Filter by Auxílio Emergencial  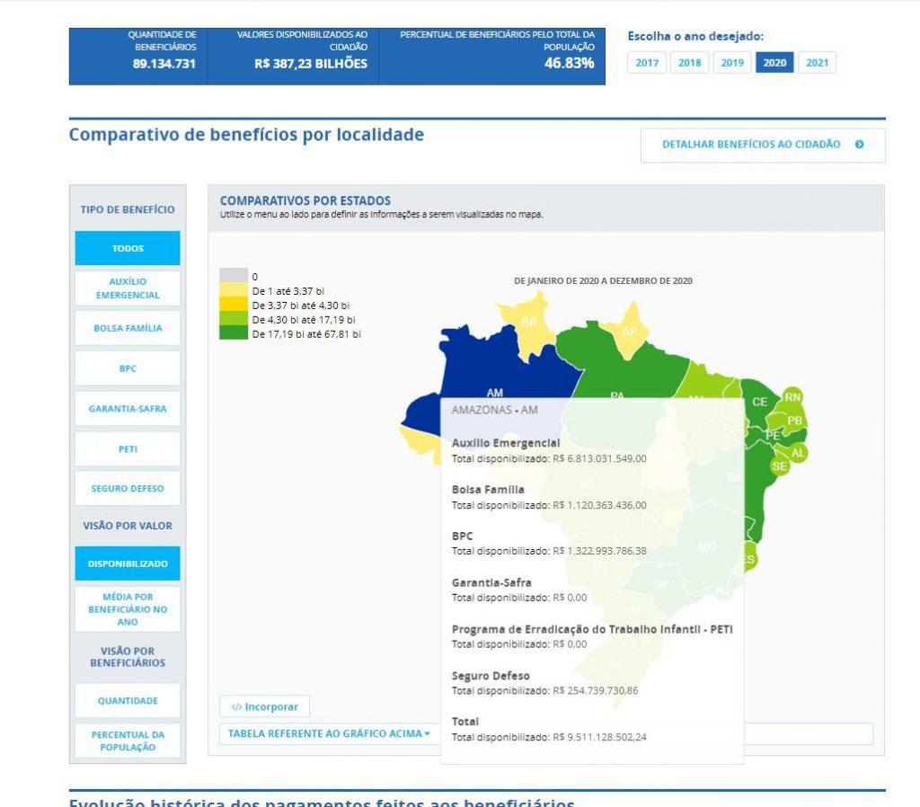point(128,288)
